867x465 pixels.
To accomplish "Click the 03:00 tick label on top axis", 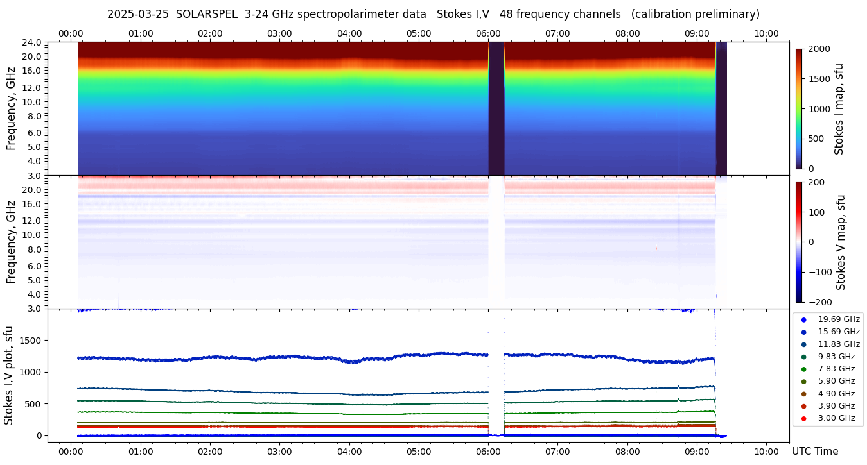I will pyautogui.click(x=279, y=33).
